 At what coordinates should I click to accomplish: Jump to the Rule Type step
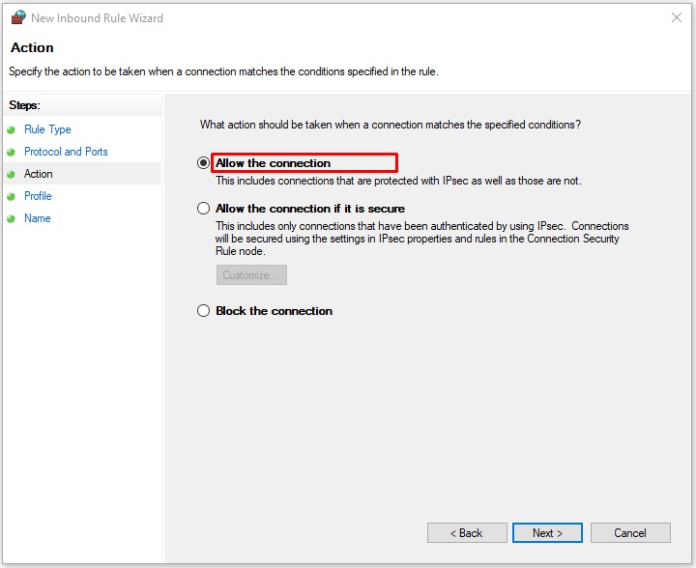pyautogui.click(x=47, y=129)
